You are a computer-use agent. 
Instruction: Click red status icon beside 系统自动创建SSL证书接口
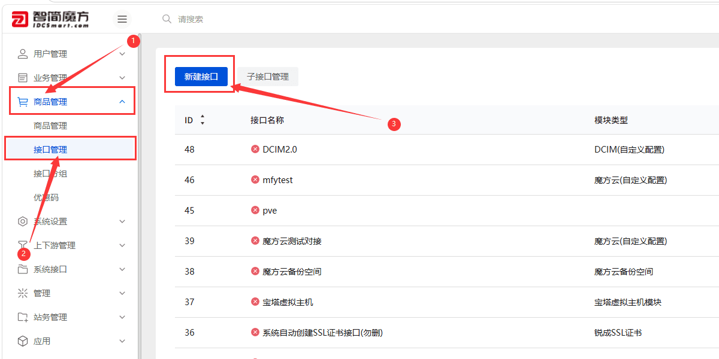tap(255, 333)
